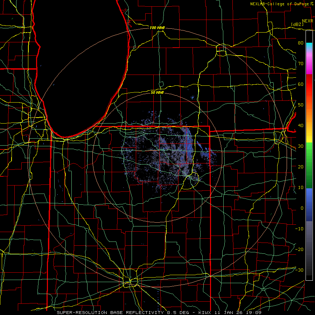Screen dimensions: 315x315
Task: Select the 60 value on dBZ scale
Action: pyautogui.click(x=301, y=84)
